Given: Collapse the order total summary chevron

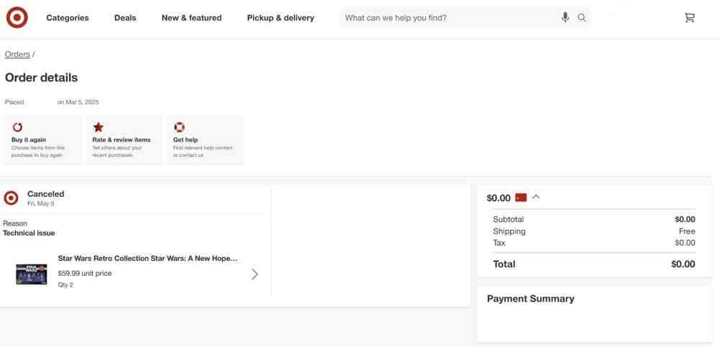Looking at the screenshot, I should click(x=536, y=197).
